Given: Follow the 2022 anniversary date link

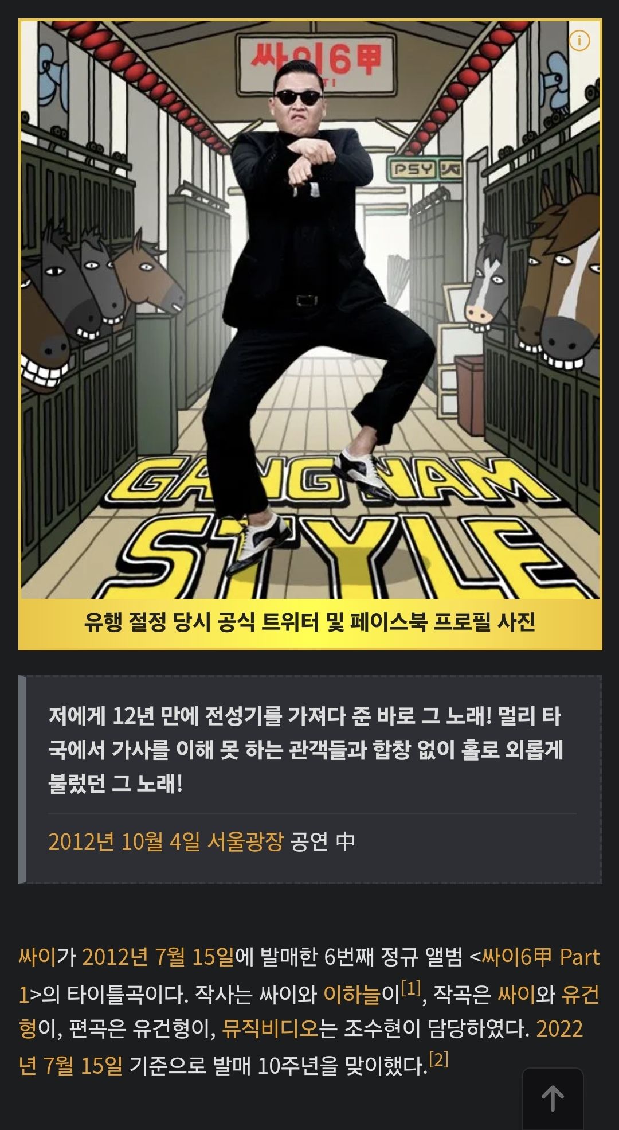Looking at the screenshot, I should pos(559,1028).
